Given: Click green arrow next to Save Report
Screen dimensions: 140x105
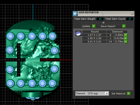Looking at the screenshot, I should pos(124,26).
